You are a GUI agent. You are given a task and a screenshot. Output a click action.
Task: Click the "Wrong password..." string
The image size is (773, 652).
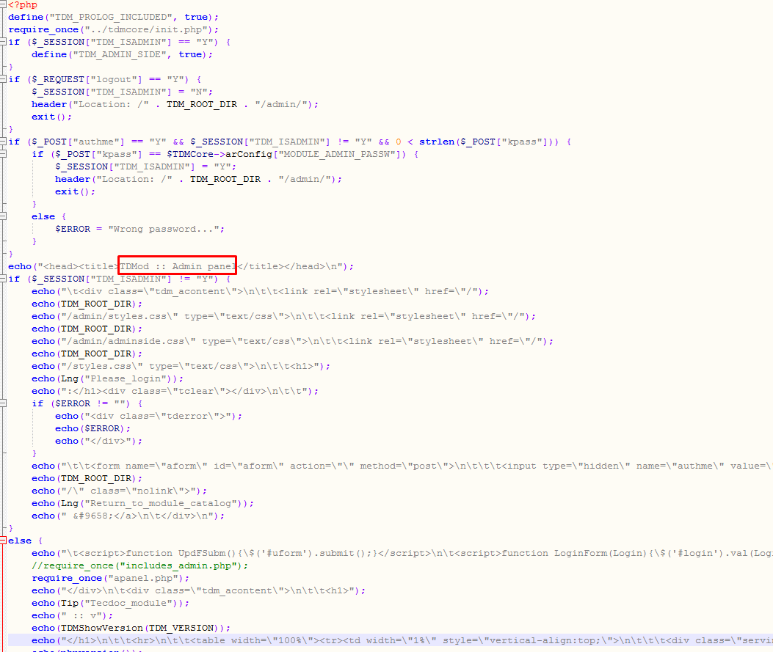[164, 229]
